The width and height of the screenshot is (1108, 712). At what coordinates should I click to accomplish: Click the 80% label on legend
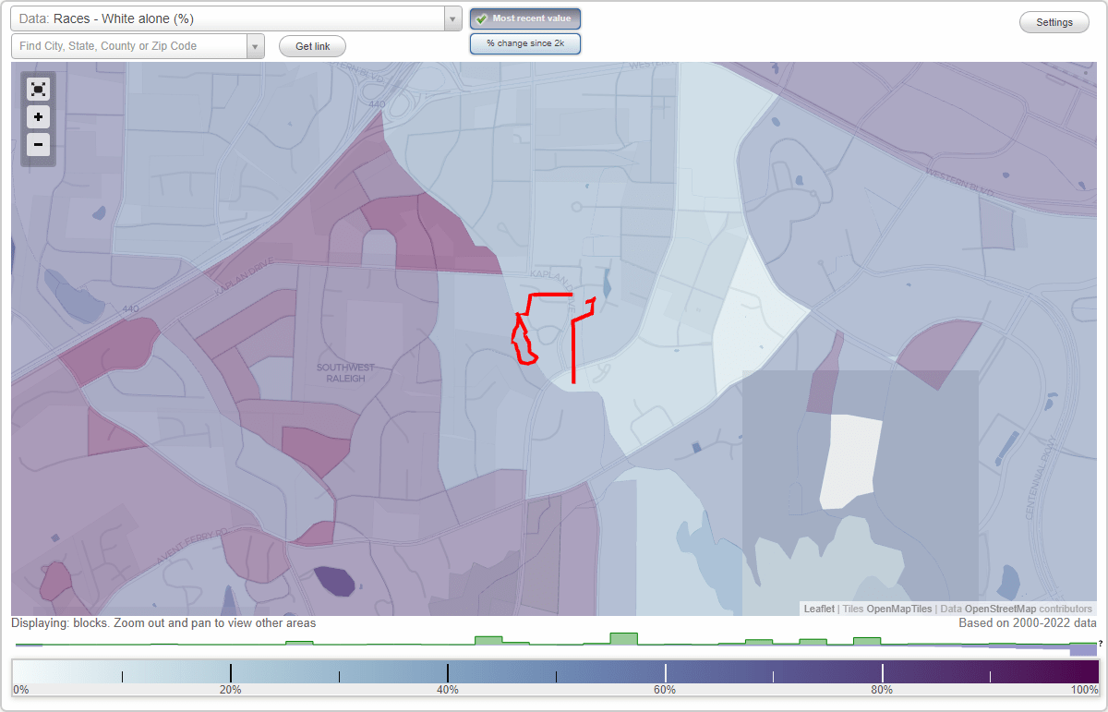882,690
